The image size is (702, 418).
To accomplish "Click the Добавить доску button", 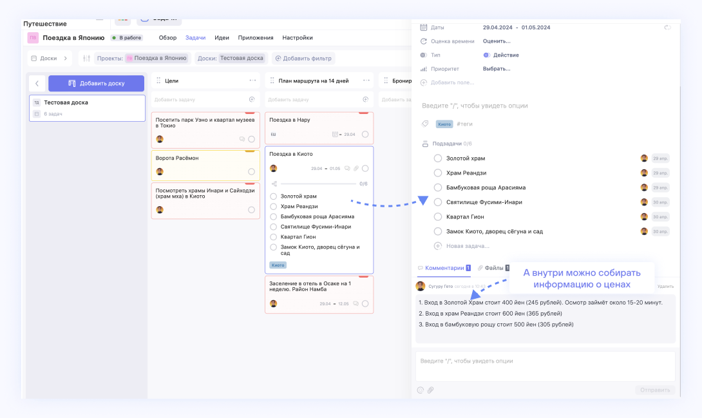I will 96,83.
